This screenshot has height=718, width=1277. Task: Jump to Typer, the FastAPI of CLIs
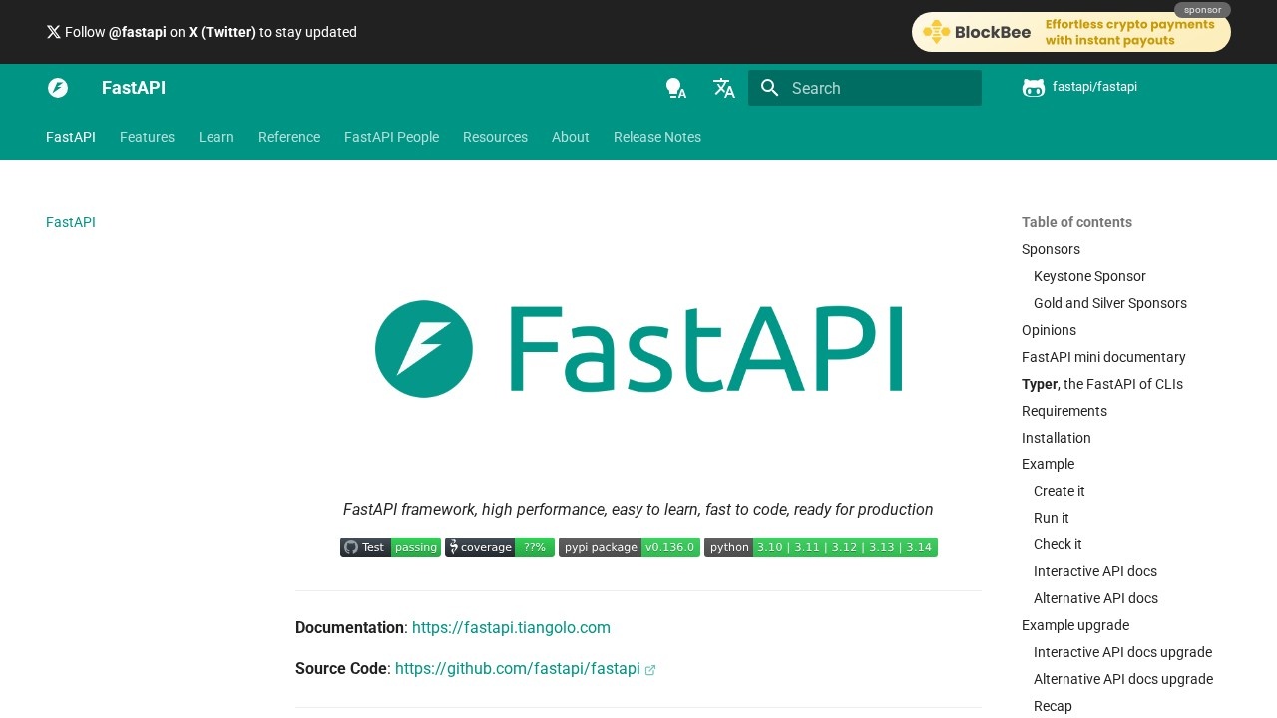1102,384
